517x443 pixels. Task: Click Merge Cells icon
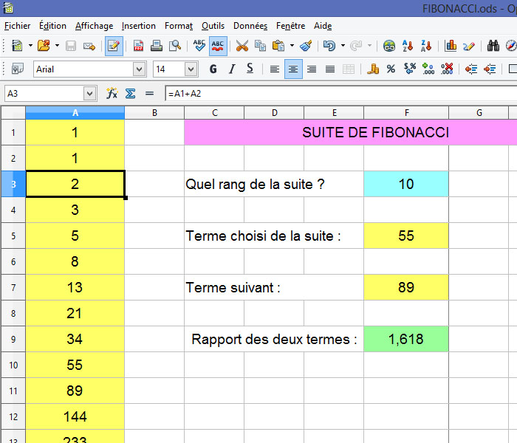(349, 69)
